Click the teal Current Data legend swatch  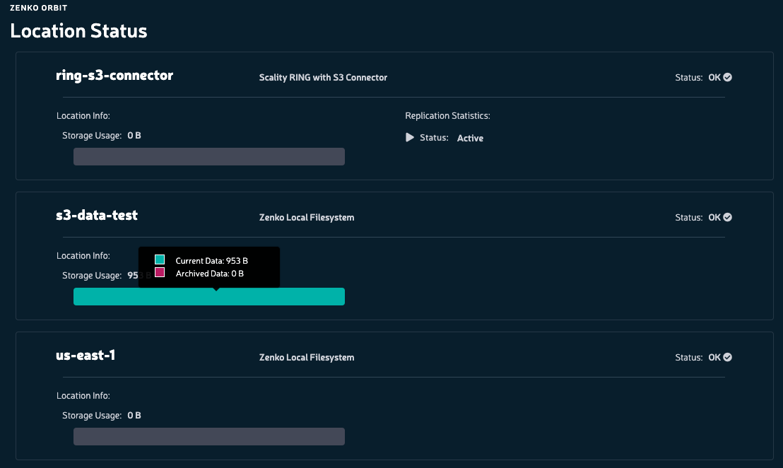pos(160,259)
